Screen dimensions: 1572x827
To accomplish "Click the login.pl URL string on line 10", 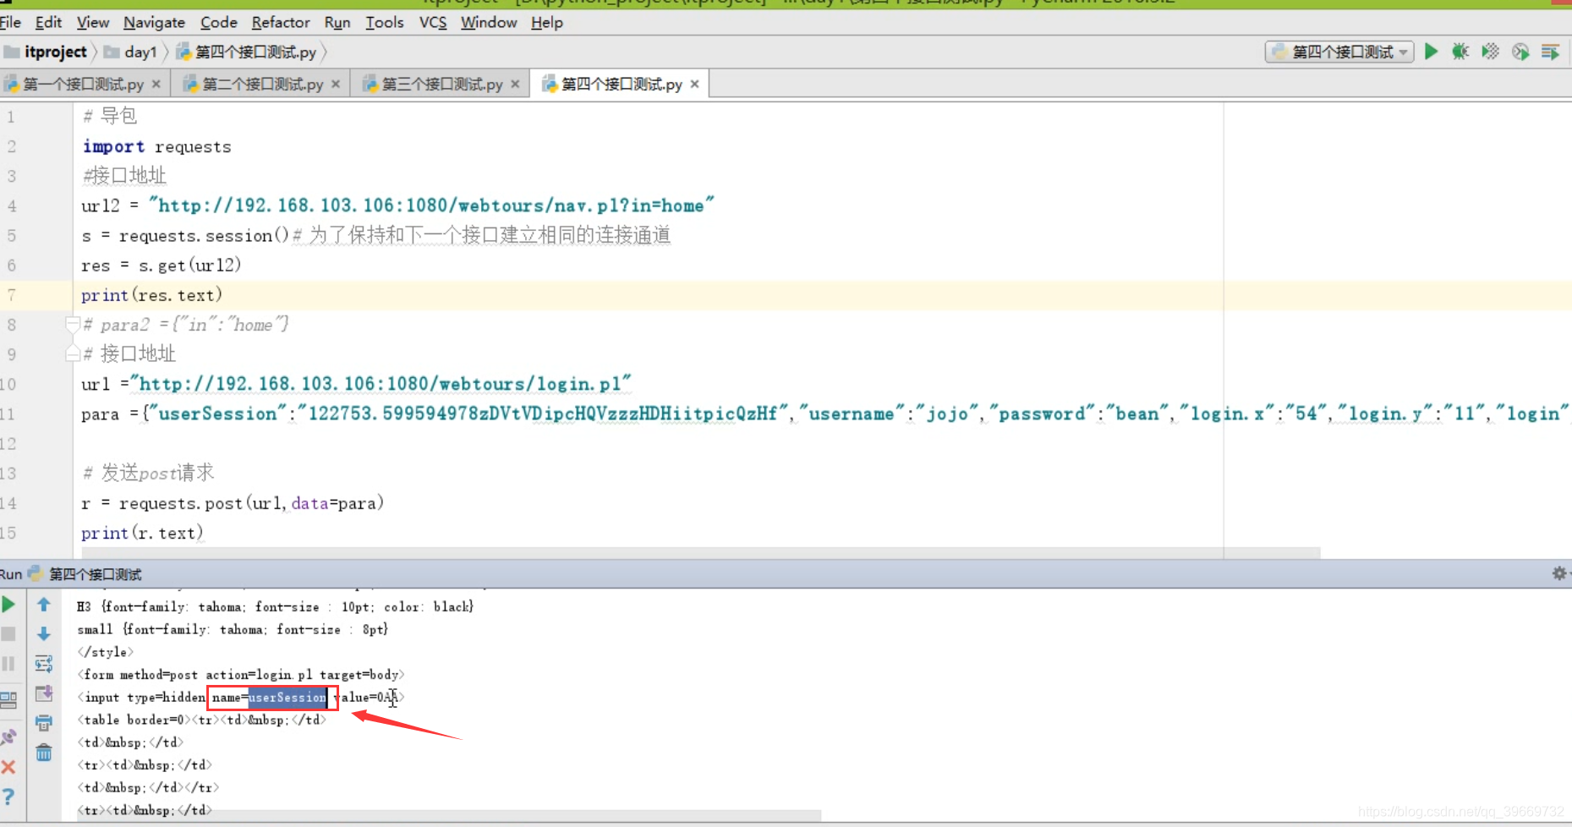I will (381, 384).
